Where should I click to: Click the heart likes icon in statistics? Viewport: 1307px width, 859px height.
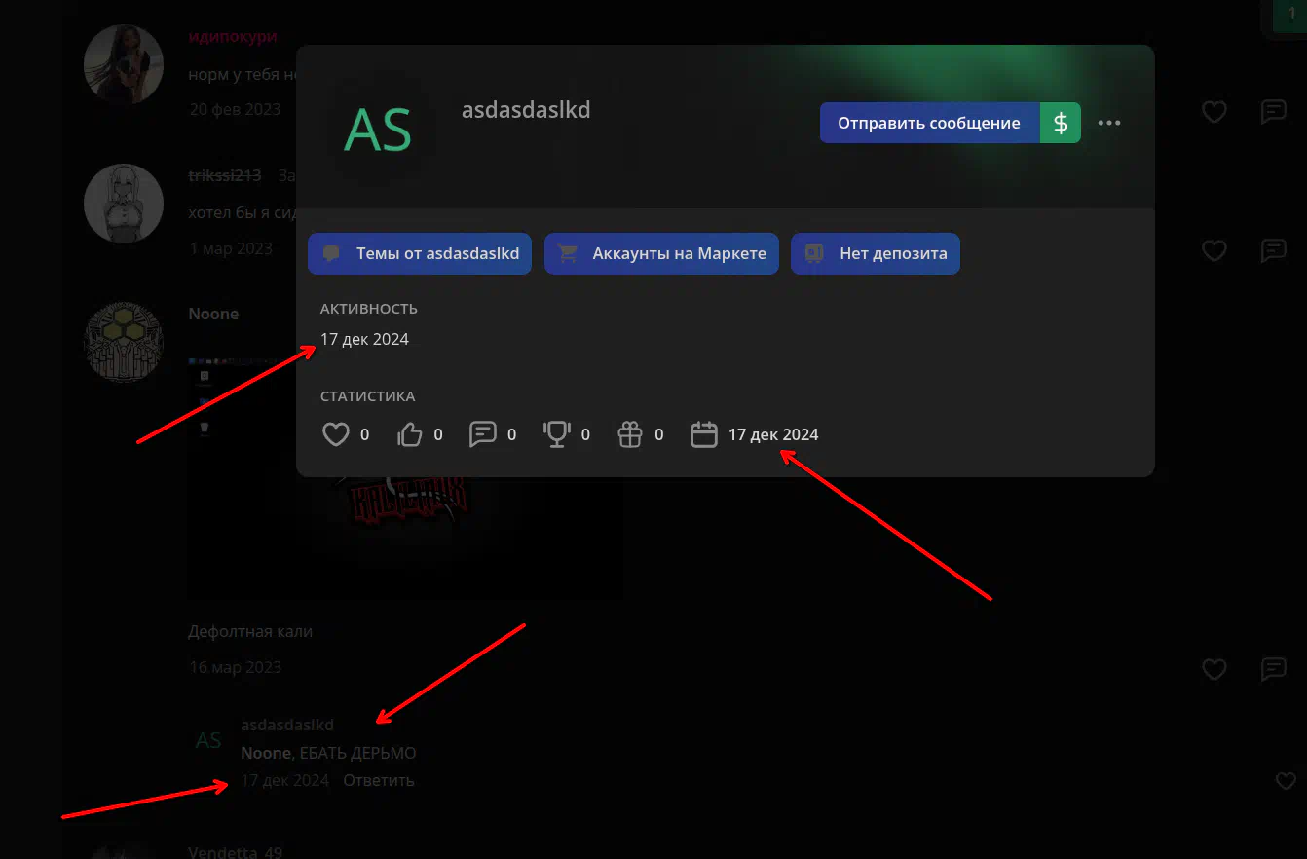click(x=336, y=434)
